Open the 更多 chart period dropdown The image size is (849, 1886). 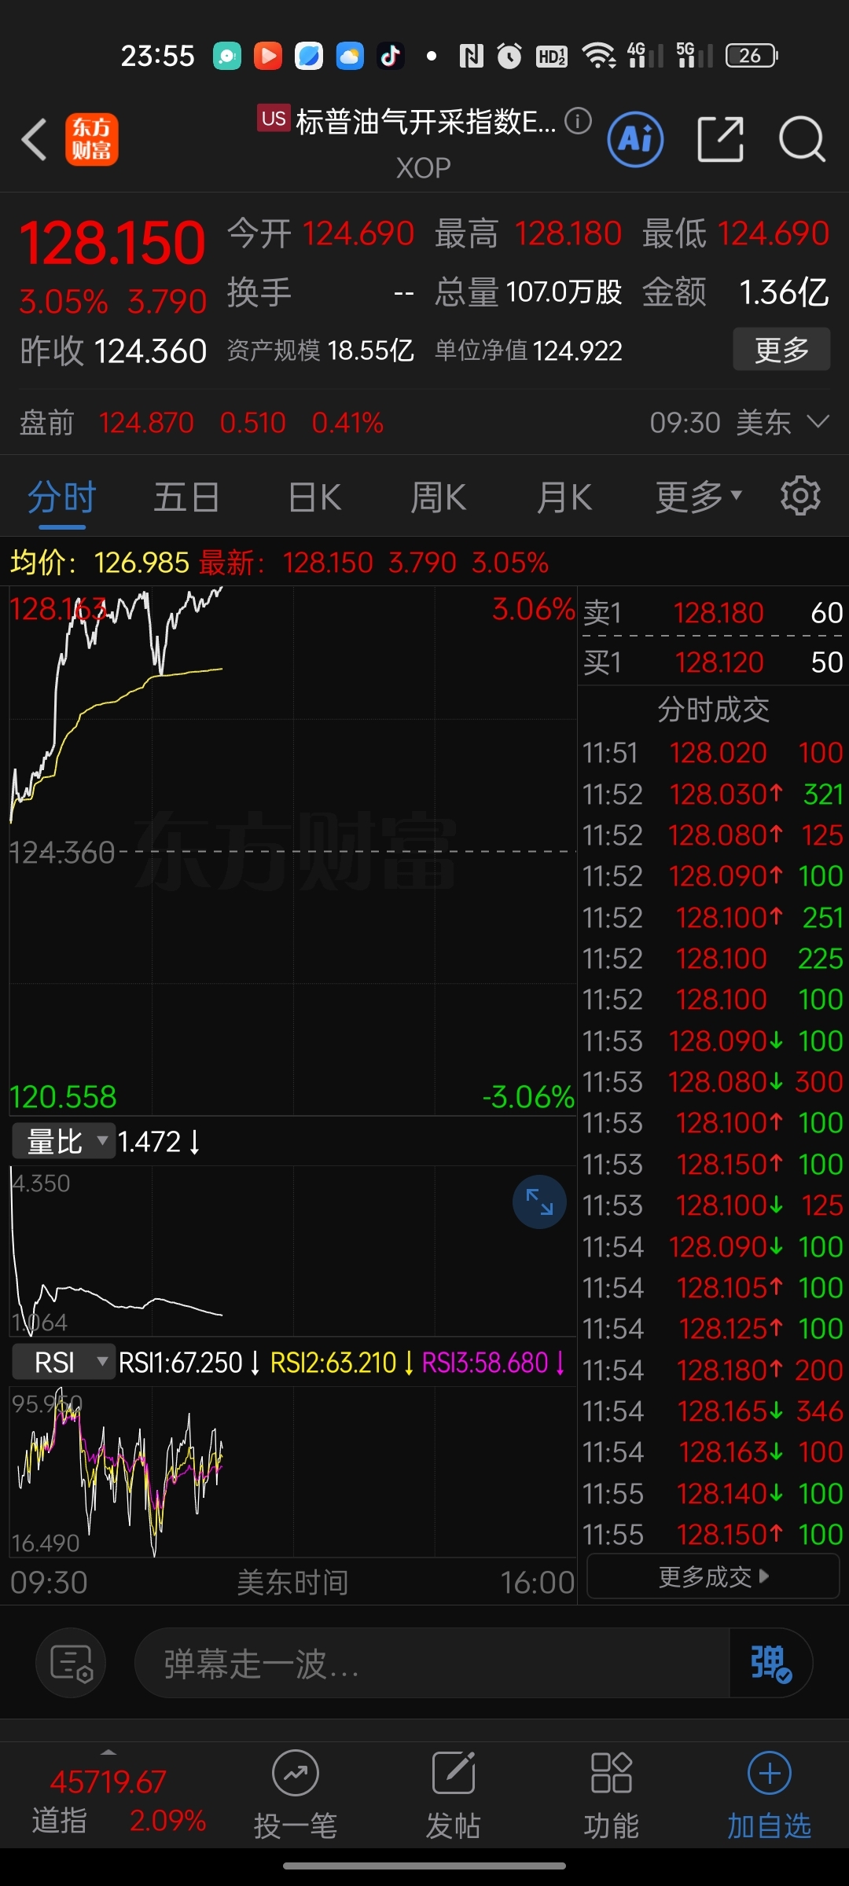pyautogui.click(x=699, y=497)
